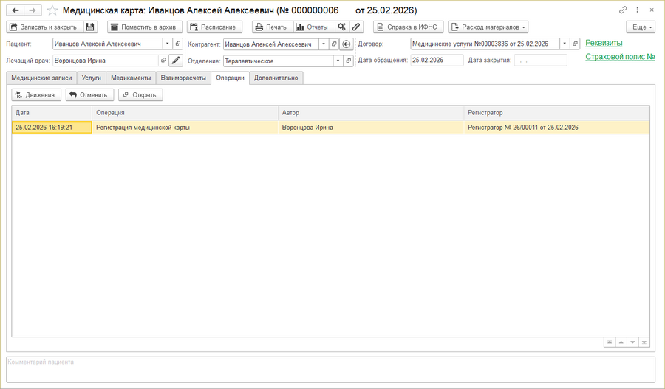Image resolution: width=665 pixels, height=389 pixels.
Task: Click the circled arrow icon beside Контрагент
Action: point(347,44)
